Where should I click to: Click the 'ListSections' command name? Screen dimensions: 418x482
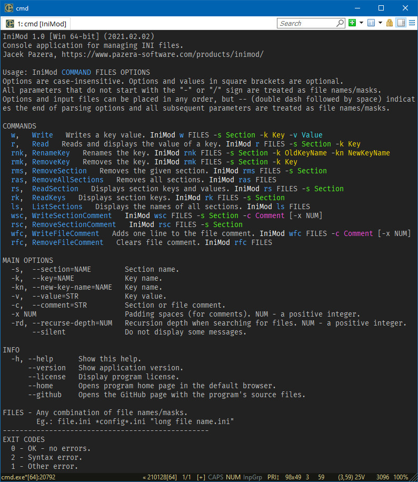[x=57, y=206]
